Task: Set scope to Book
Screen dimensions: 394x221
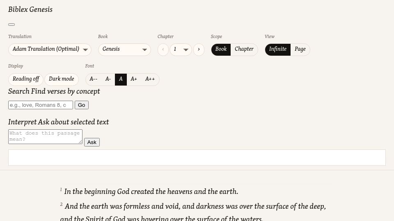Action: click(221, 50)
